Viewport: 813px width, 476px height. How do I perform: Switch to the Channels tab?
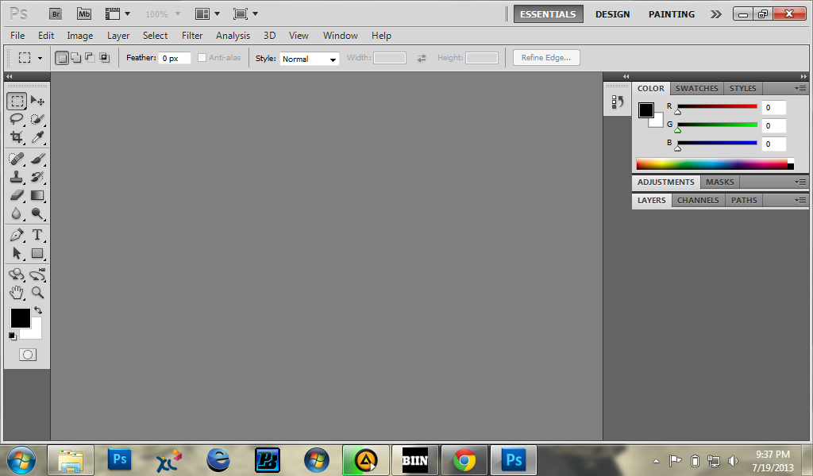(x=697, y=200)
